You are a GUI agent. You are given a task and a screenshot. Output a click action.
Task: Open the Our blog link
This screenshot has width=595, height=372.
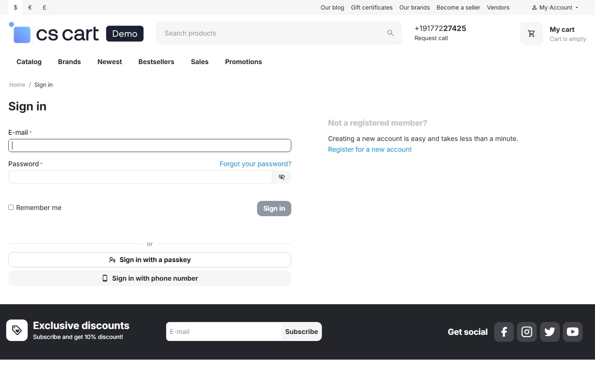coord(332,7)
